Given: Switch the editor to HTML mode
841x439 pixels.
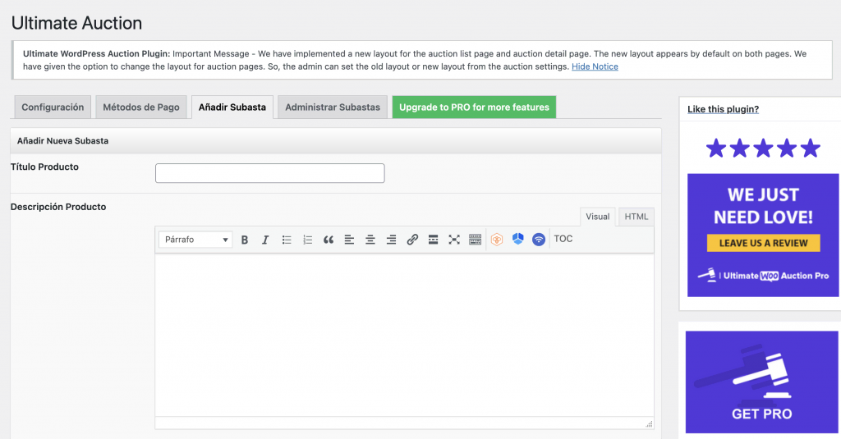Looking at the screenshot, I should 636,217.
